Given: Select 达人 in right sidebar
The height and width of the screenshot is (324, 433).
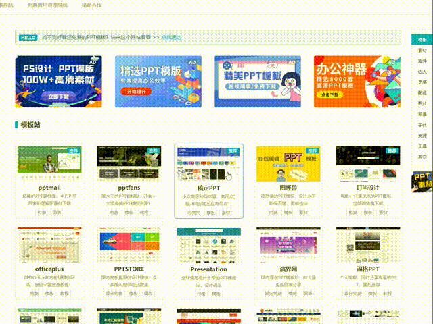Looking at the screenshot, I should click(x=422, y=72).
